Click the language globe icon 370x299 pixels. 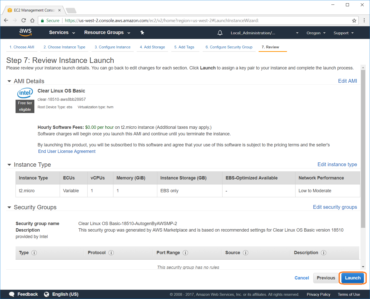click(x=46, y=294)
